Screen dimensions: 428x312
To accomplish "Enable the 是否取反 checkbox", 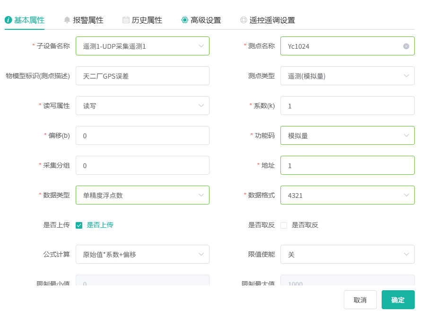I will tap(284, 225).
